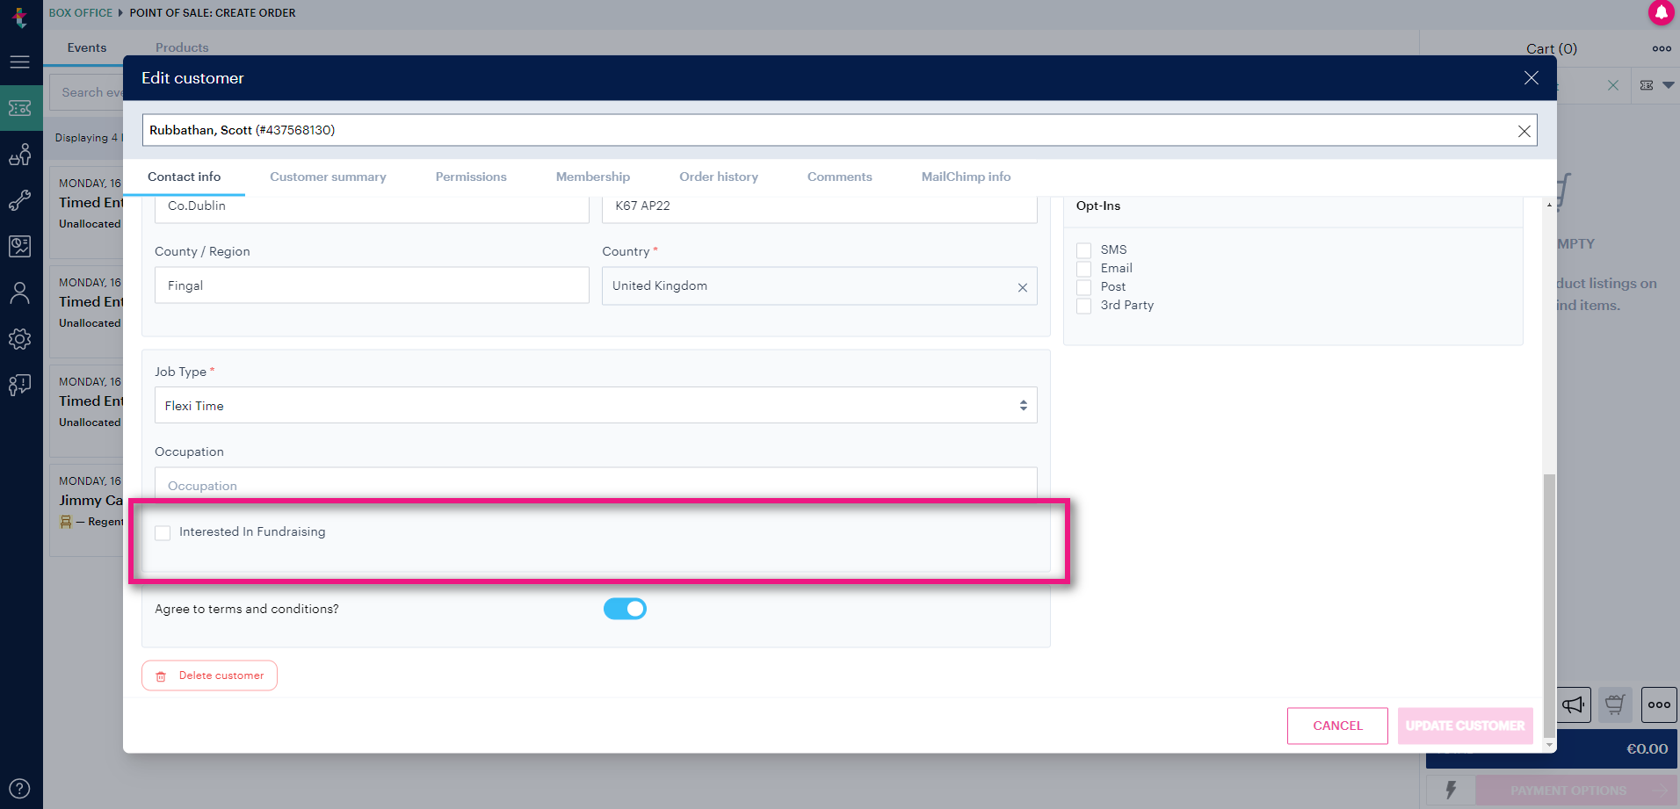Switch to the Contact info tab
Screen dimensions: 1680x809
184,177
